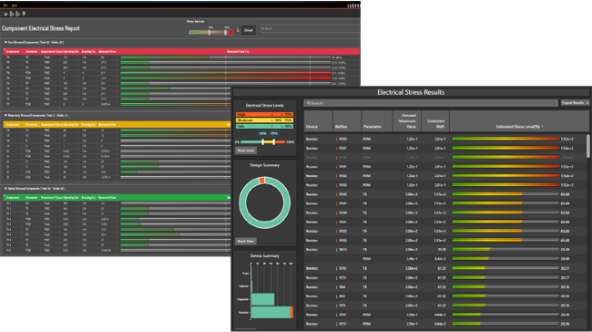The height and width of the screenshot is (332, 592).
Task: Click sort arrow next to Estimated Stress Level(%)
Action: [543, 127]
